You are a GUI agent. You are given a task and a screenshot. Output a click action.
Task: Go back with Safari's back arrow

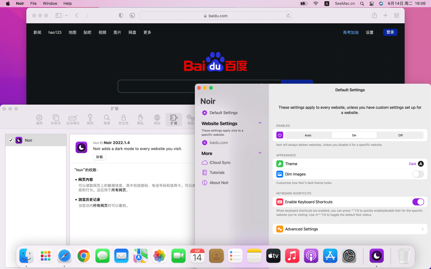coord(77,16)
